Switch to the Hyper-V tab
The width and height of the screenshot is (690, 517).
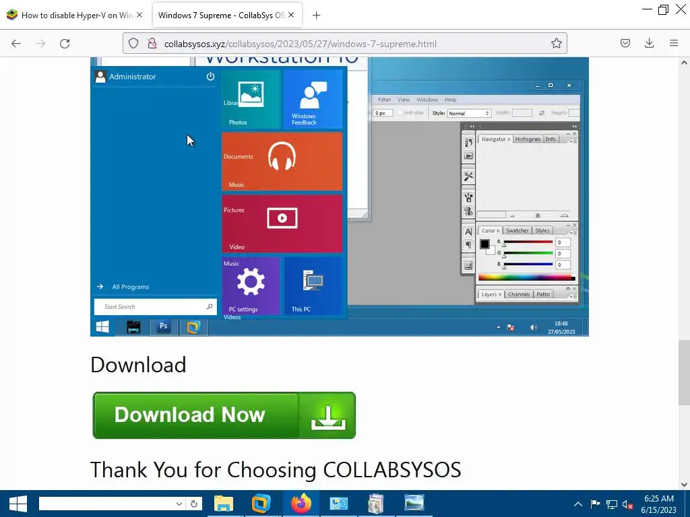(x=75, y=15)
